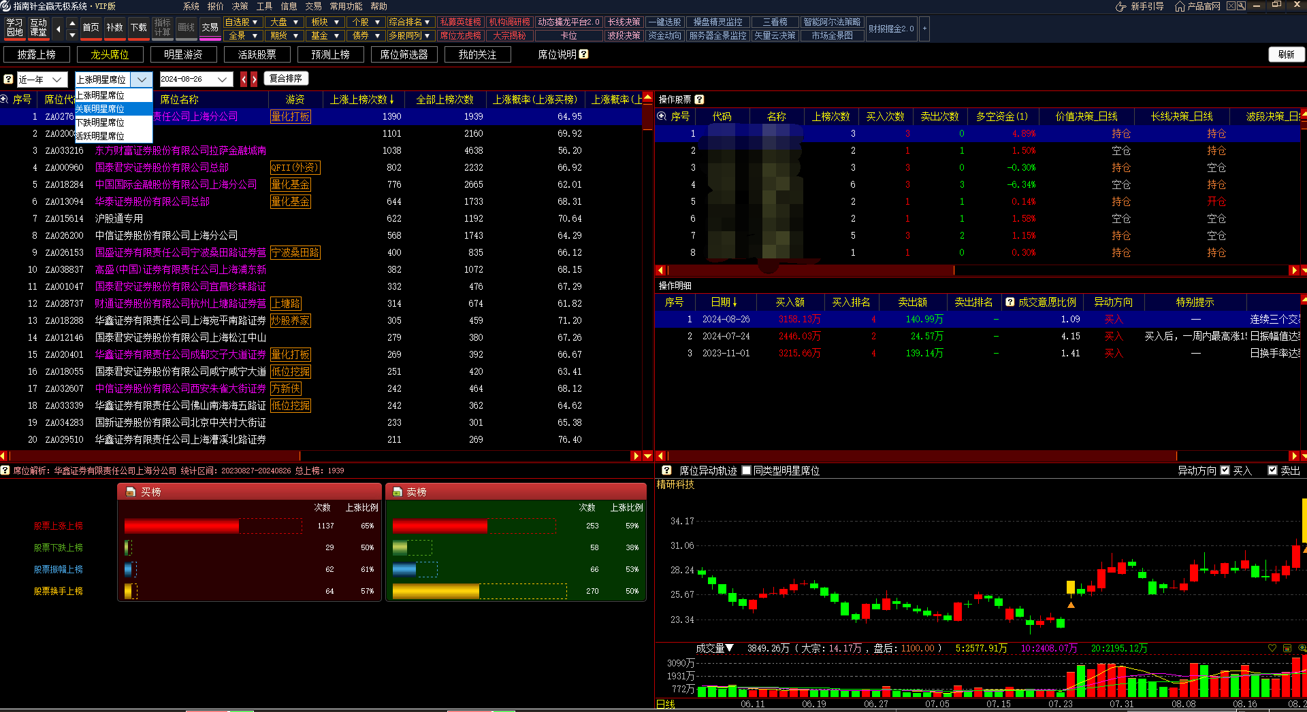Click the seat list horizontal scrollbar track

[463, 456]
